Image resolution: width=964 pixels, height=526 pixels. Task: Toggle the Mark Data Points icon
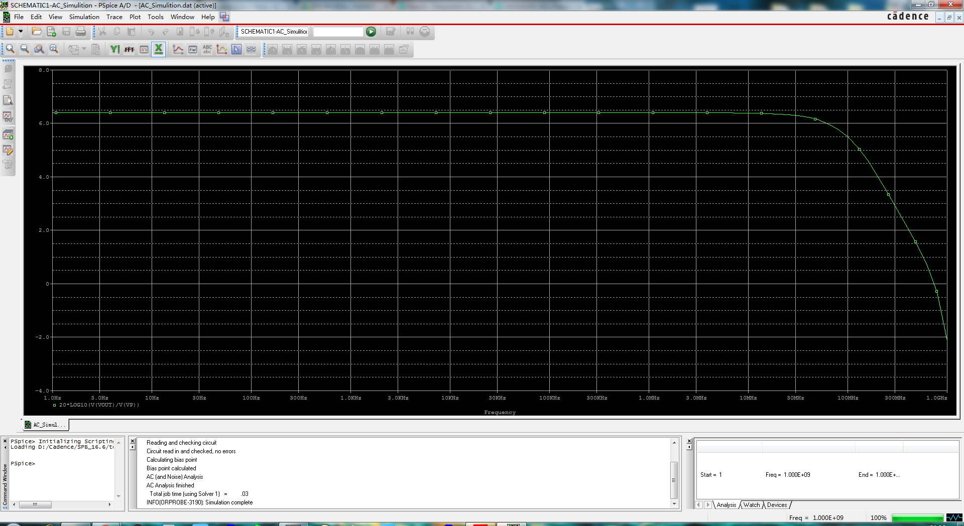[222, 49]
